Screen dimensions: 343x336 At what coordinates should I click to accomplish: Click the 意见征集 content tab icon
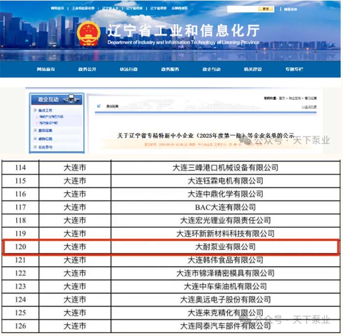pyautogui.click(x=99, y=106)
